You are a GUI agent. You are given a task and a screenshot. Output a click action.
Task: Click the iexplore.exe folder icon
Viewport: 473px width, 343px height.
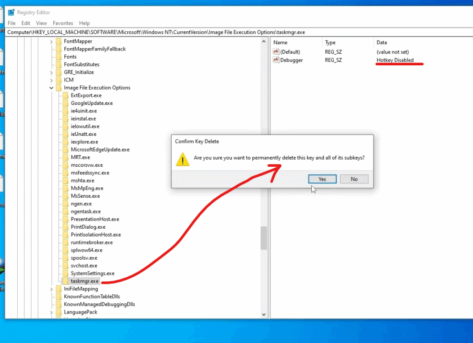click(65, 141)
